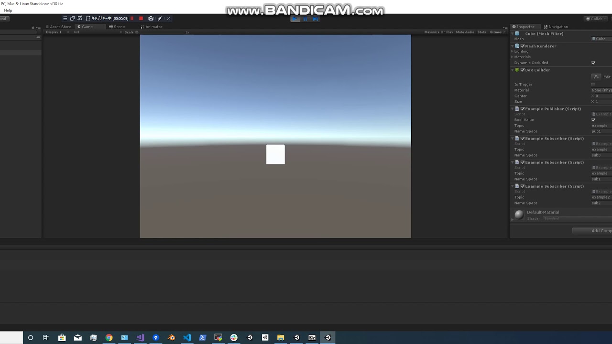Click the sub0 Name Space field
Image resolution: width=612 pixels, height=344 pixels.
coord(601,155)
